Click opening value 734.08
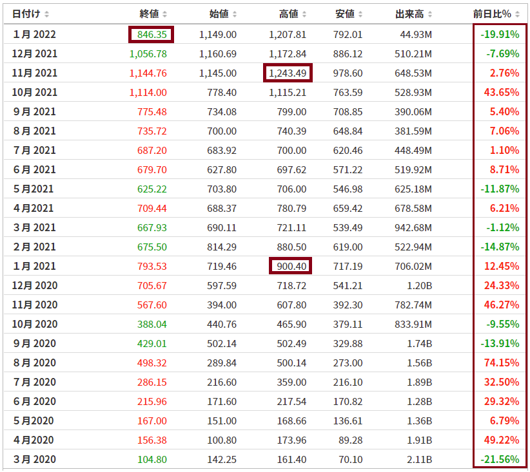This screenshot has height=472, width=530. point(222,112)
